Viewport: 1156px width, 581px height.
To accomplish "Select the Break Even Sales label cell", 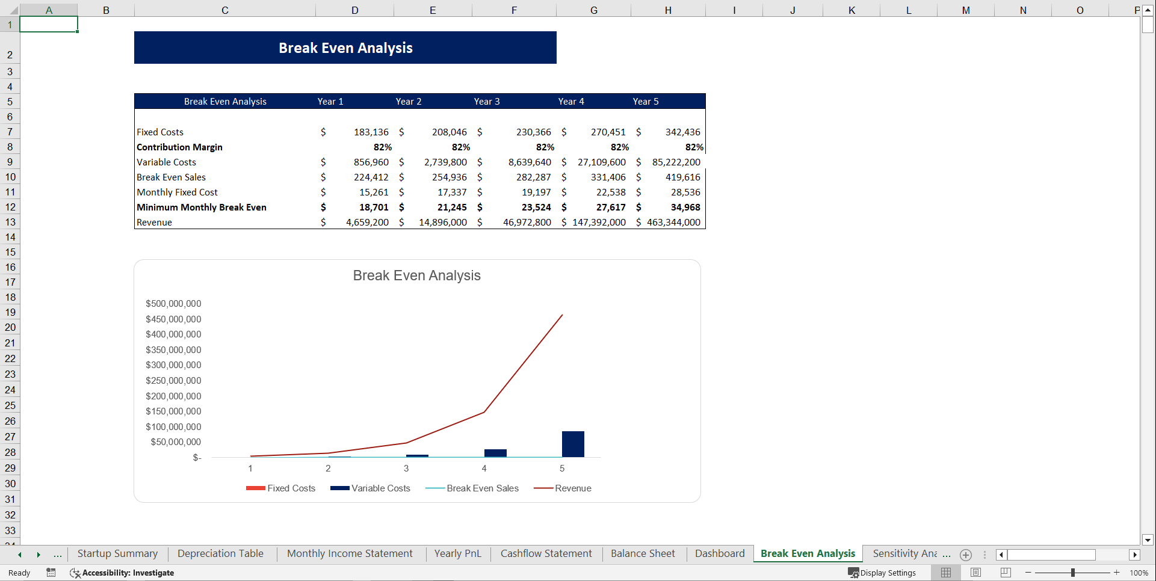I will tap(224, 177).
